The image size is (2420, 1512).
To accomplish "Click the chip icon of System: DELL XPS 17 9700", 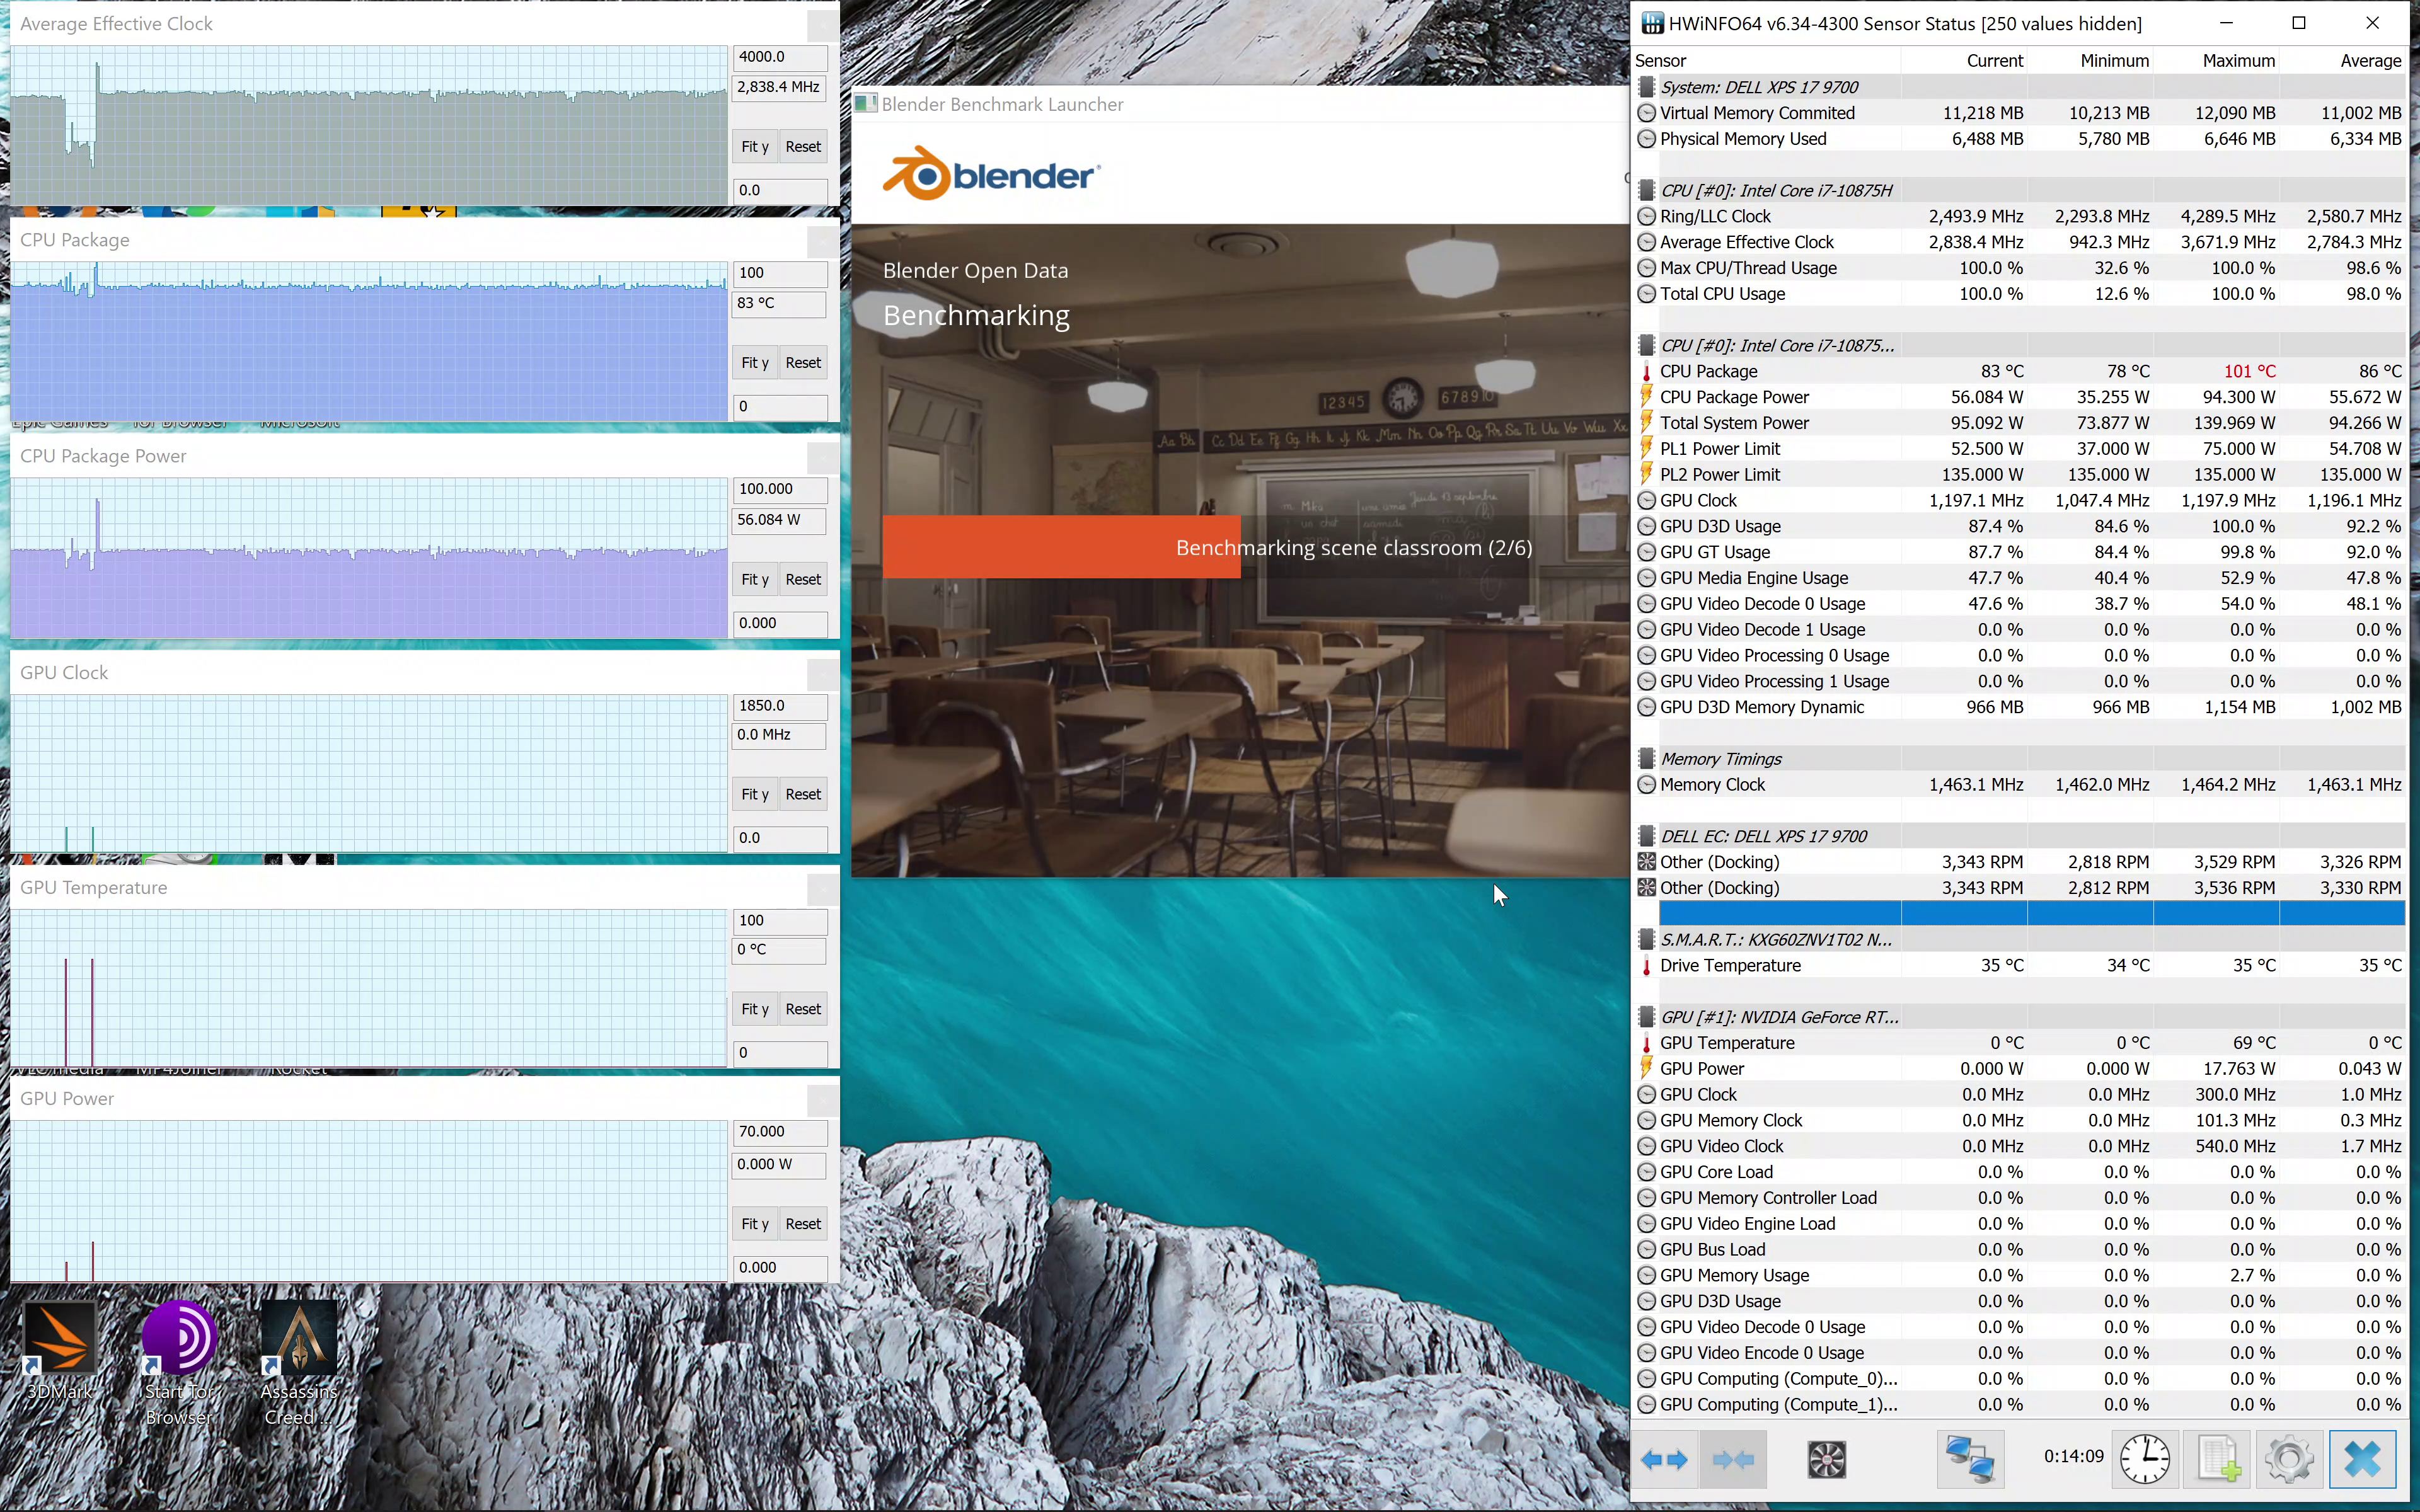I will [1646, 87].
